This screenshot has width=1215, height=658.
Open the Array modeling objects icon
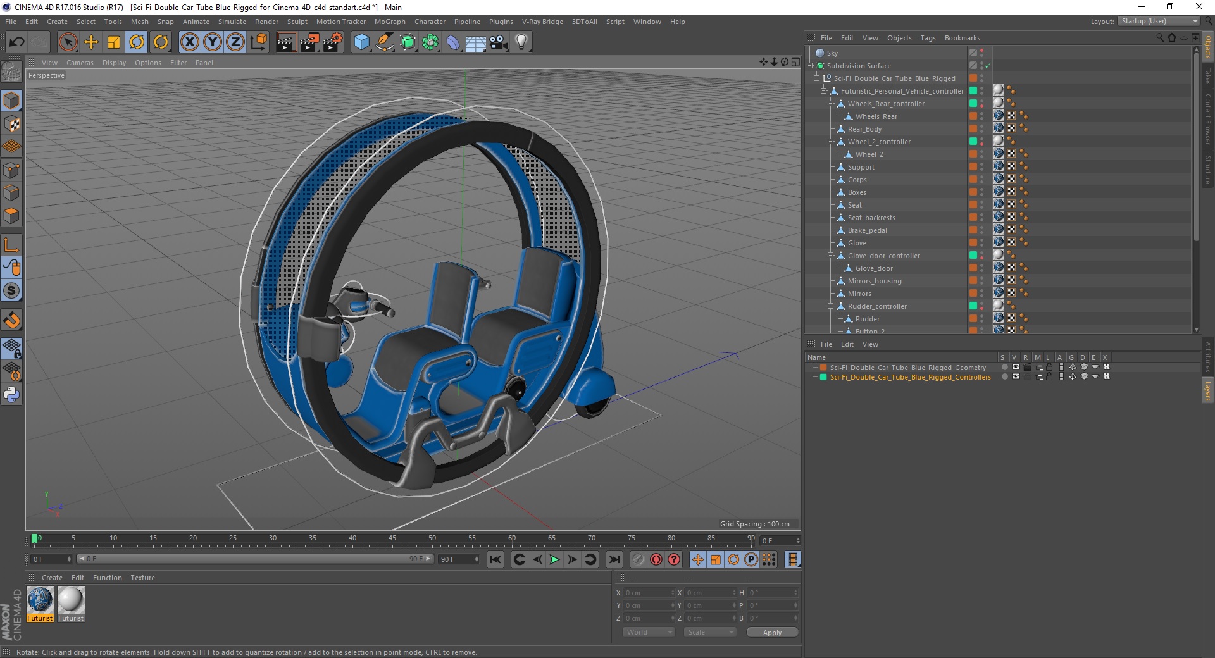[x=431, y=42]
